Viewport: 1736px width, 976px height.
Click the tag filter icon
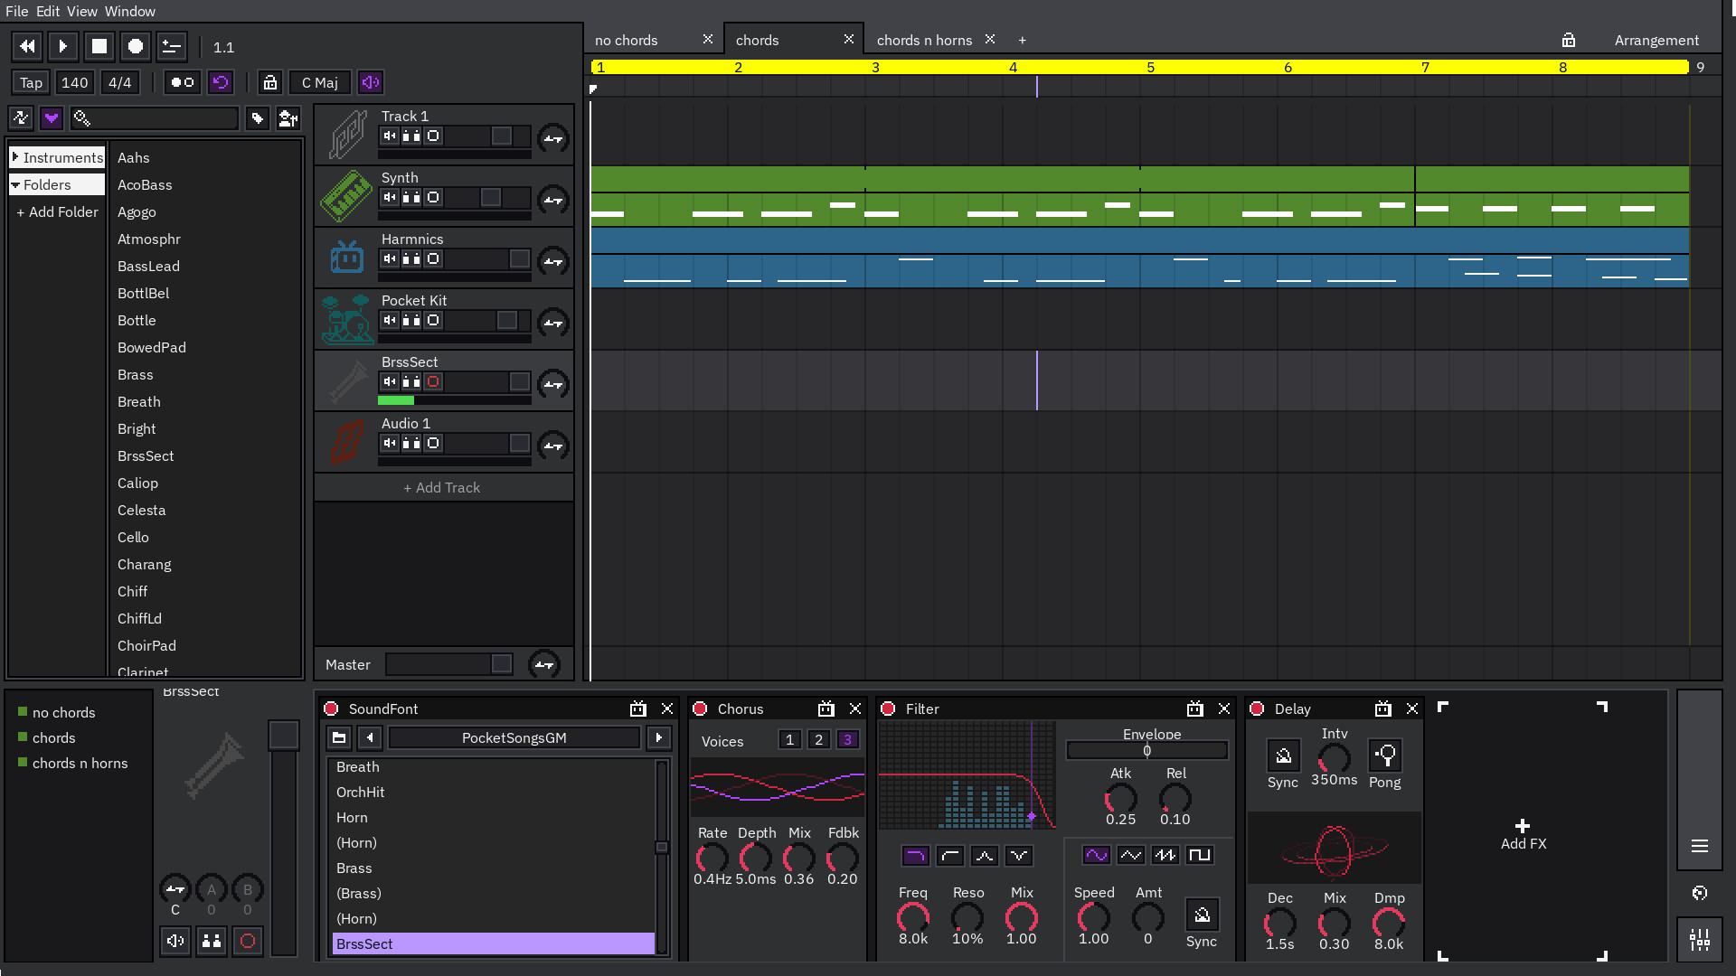[258, 118]
